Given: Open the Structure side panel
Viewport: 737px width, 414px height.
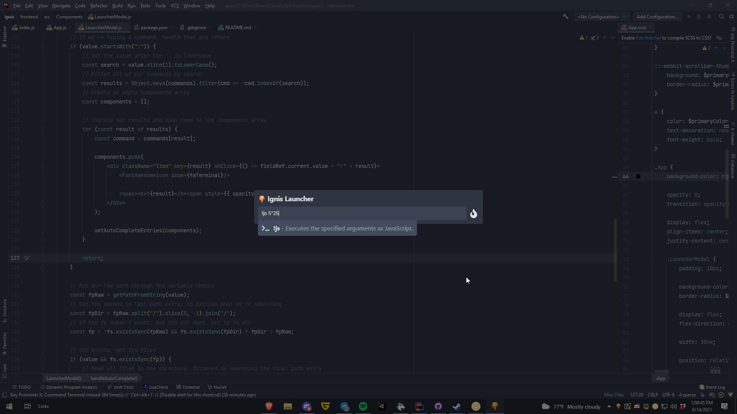Looking at the screenshot, I should 5,310.
